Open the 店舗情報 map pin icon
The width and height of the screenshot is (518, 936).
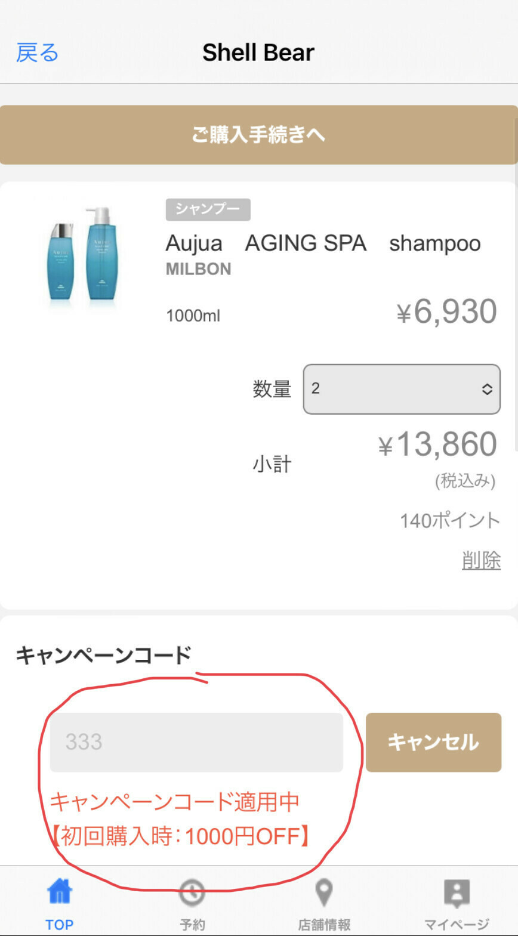323,892
